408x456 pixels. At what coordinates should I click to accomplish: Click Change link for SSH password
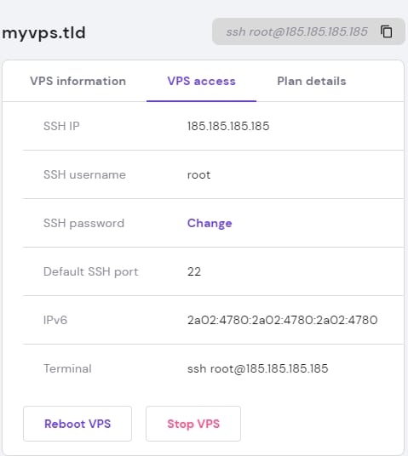click(210, 223)
